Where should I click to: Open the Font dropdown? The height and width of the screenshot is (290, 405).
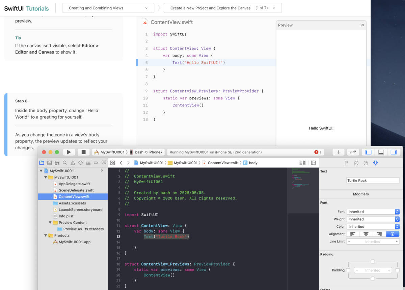(373, 212)
